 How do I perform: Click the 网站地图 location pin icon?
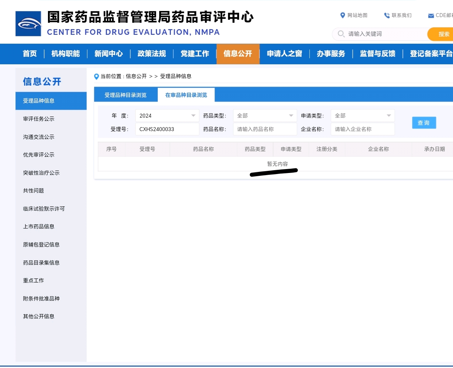click(343, 15)
